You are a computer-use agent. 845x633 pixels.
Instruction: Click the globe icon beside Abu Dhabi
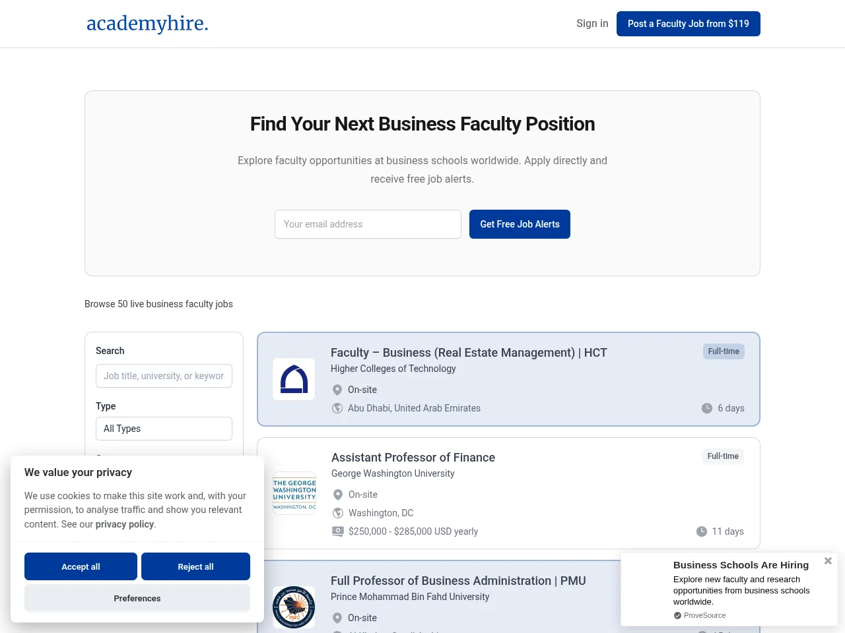pyautogui.click(x=337, y=408)
